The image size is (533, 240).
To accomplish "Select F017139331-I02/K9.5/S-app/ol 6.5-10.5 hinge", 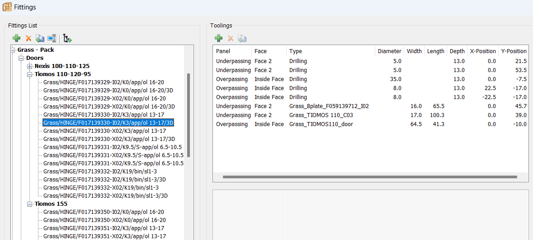I will 113,147.
